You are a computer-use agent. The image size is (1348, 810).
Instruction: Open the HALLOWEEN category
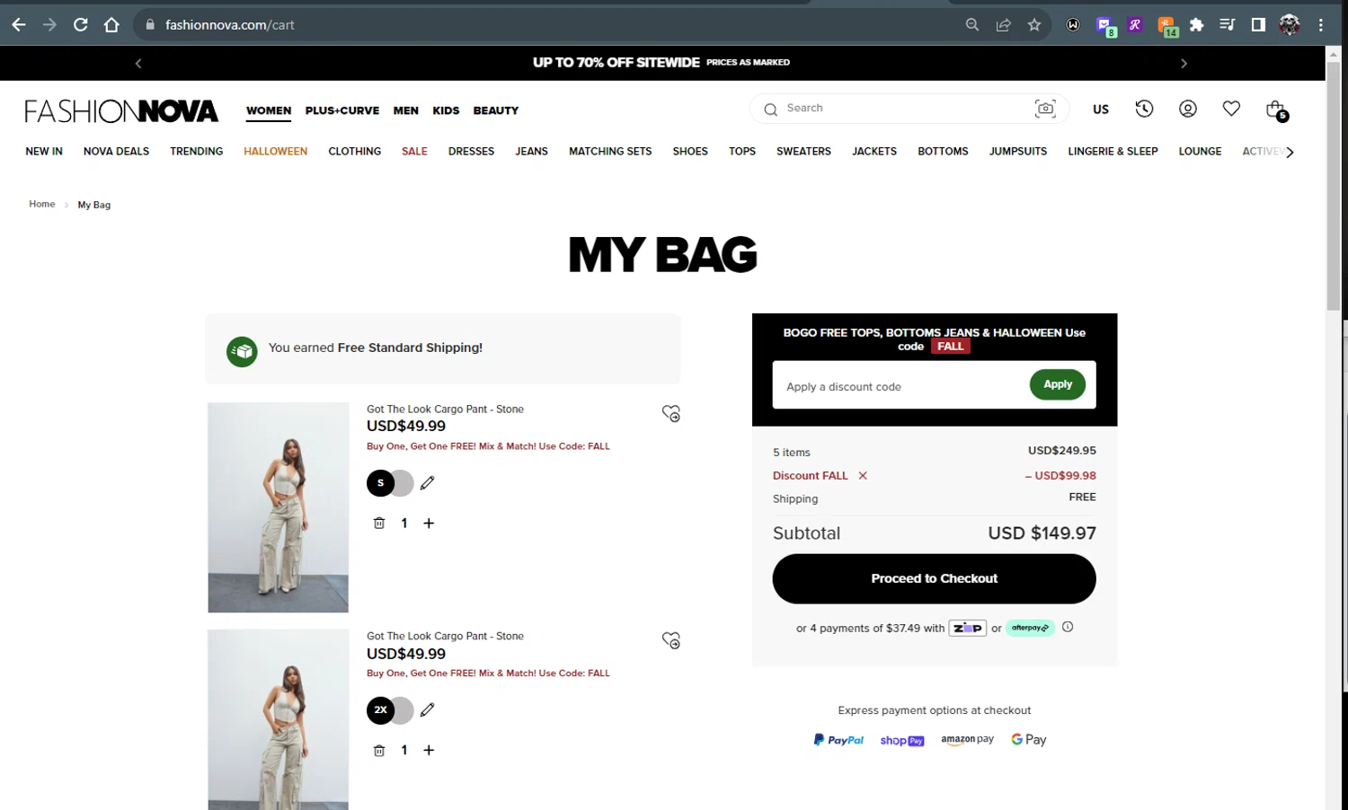tap(276, 152)
